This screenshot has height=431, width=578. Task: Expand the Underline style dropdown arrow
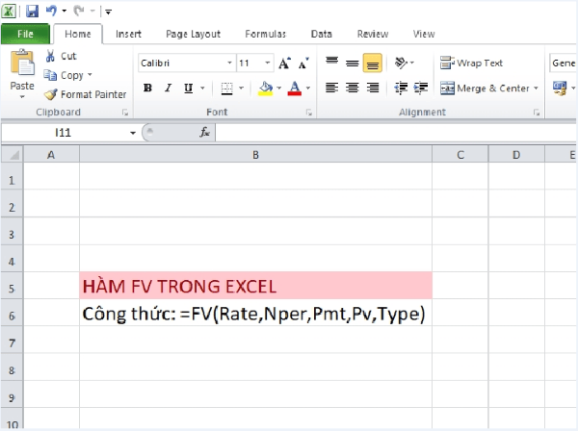[202, 88]
